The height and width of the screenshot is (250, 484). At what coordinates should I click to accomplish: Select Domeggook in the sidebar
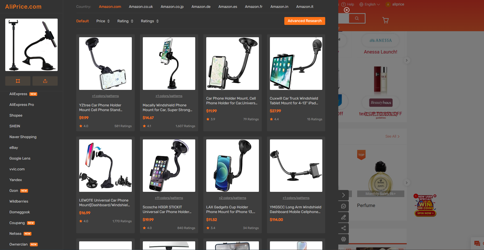20,212
